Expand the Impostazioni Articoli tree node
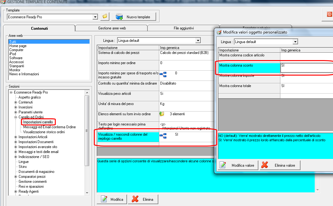Viewport: 333px width, 206px height. (x=15, y=137)
